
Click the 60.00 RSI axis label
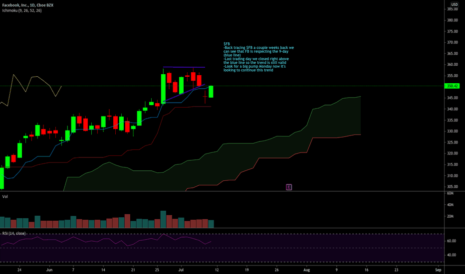[x=452, y=241]
